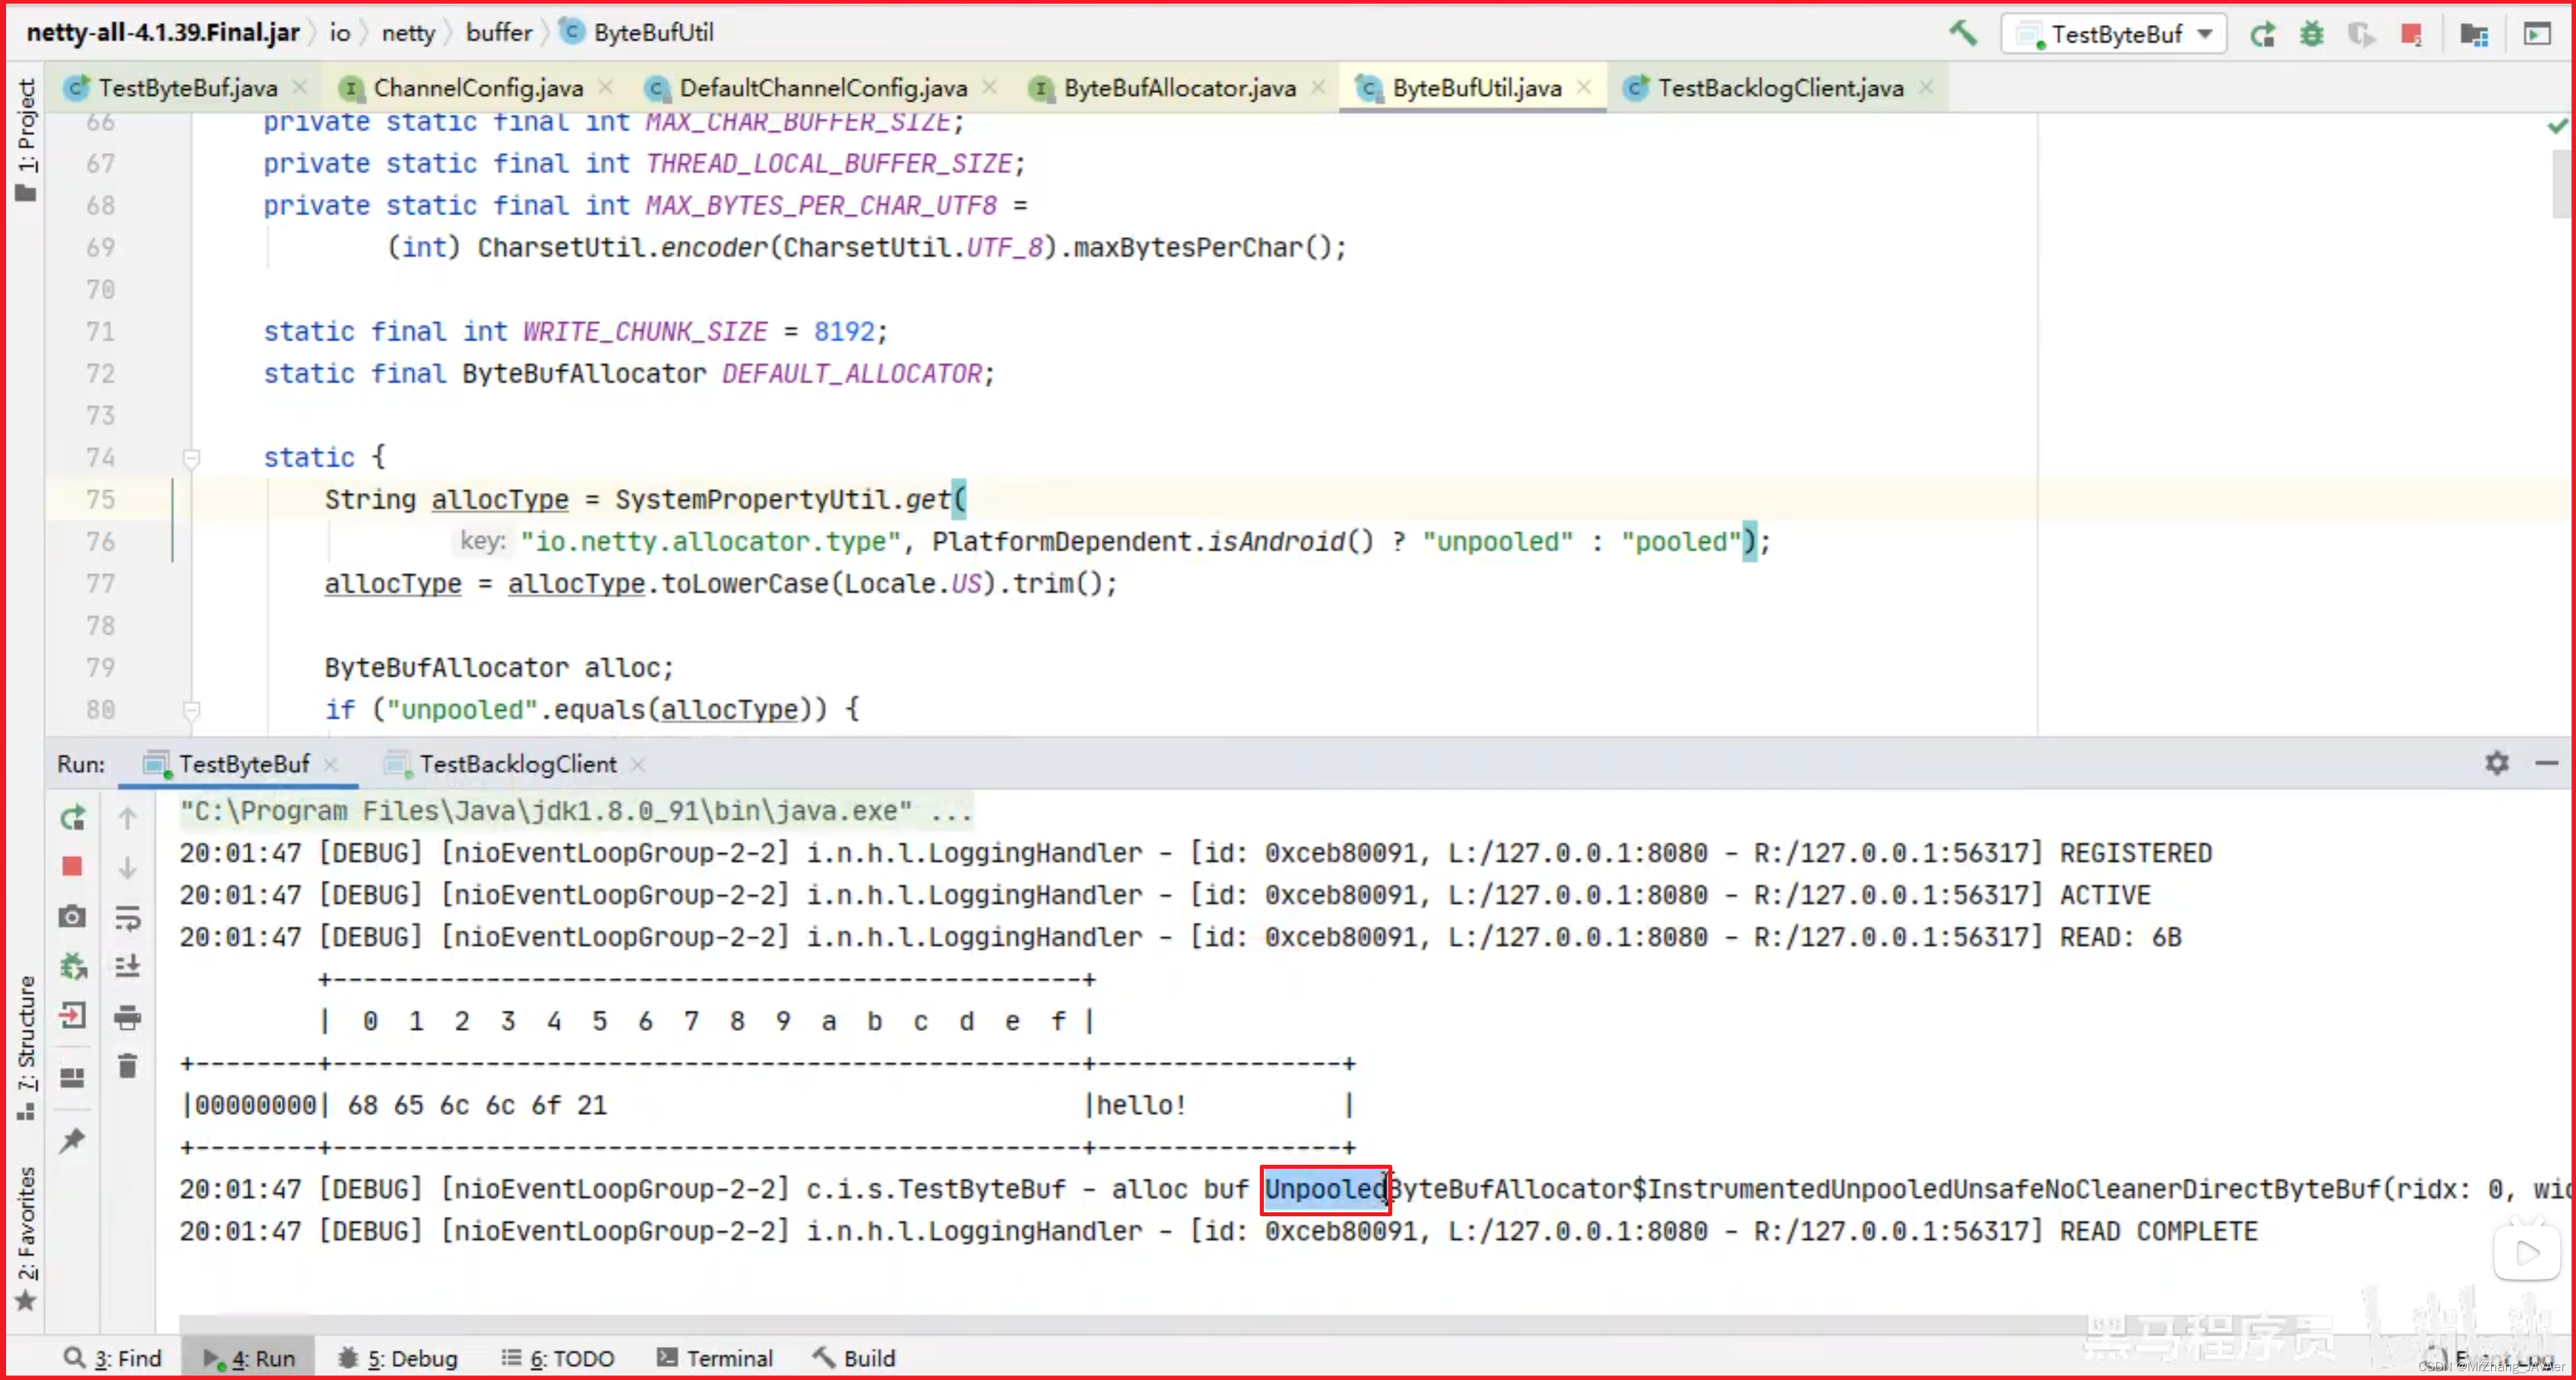2576x1380 pixels.
Task: Toggle soft-wrap in console
Action: tap(127, 918)
